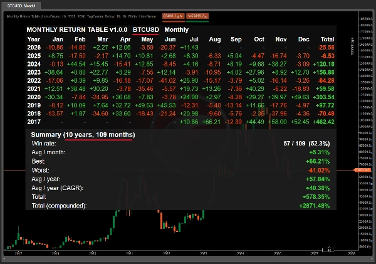
Task: Click the Worst value -41.02%
Action: 319,171
